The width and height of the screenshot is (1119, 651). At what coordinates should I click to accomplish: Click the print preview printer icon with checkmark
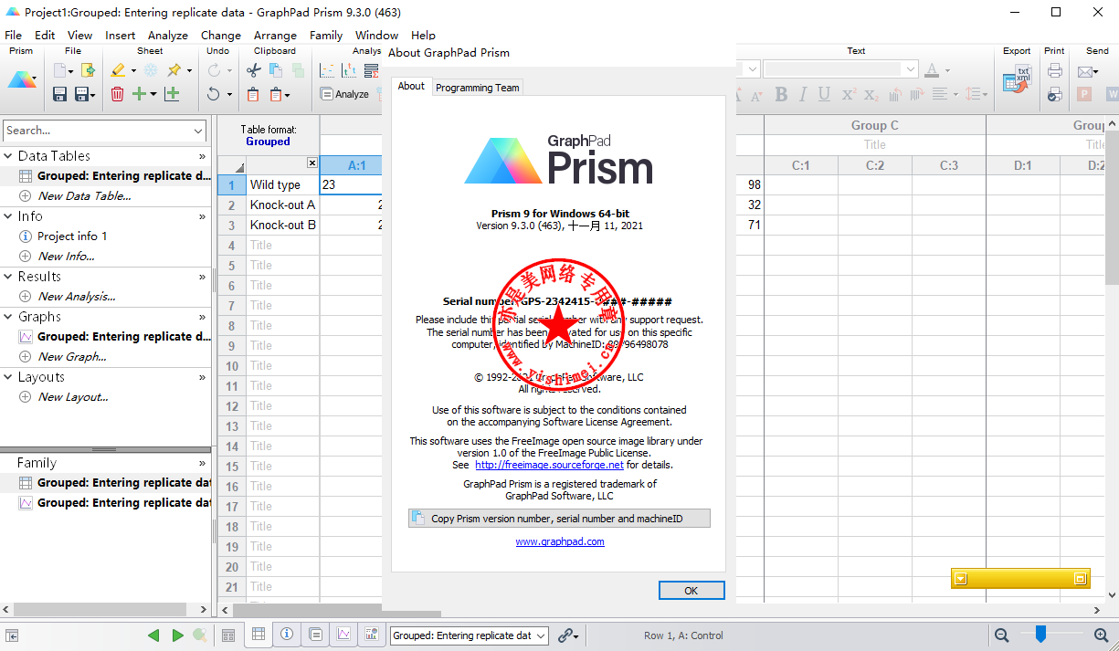click(x=1055, y=93)
